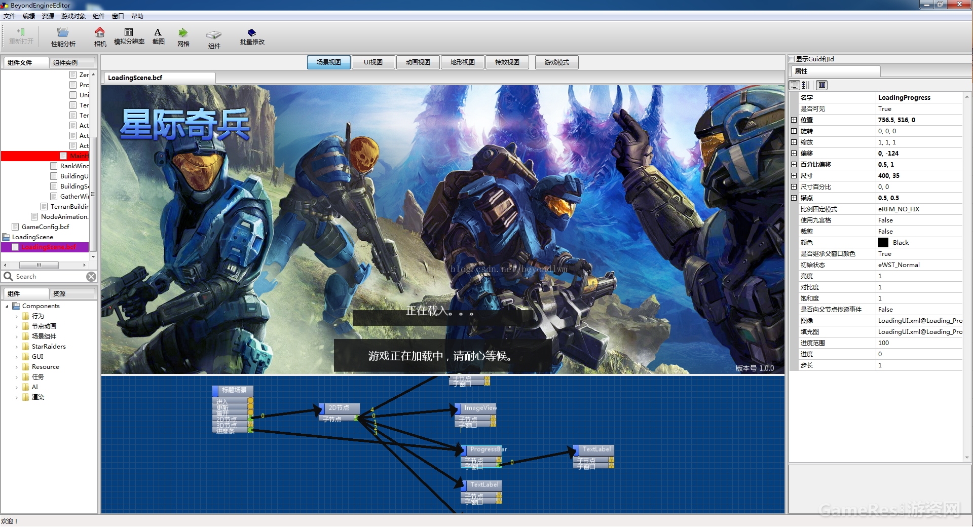Open the 帮助 help menu
The width and height of the screenshot is (973, 527).
137,16
